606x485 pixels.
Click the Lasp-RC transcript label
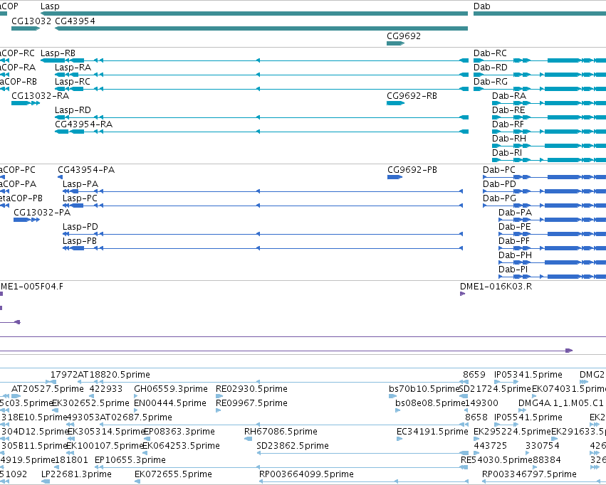pyautogui.click(x=72, y=81)
